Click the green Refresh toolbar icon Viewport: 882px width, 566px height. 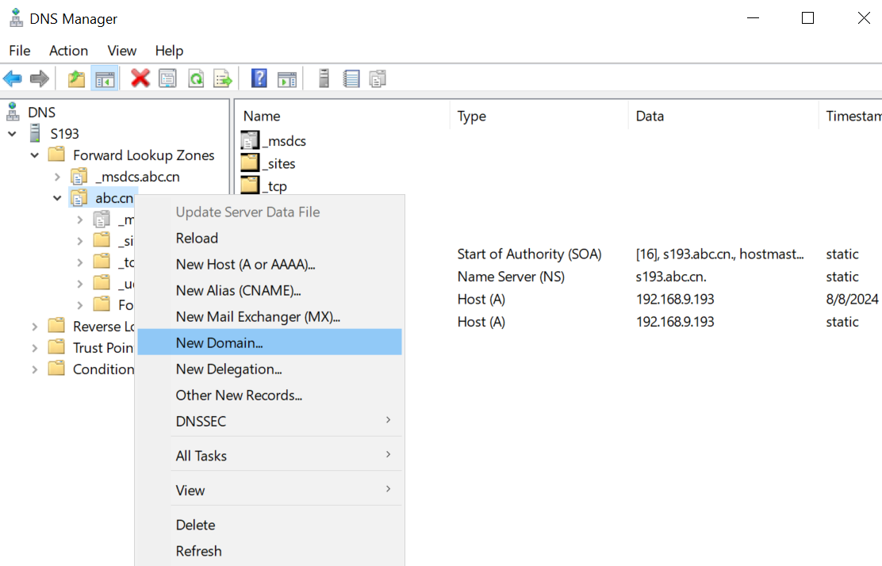coord(196,78)
